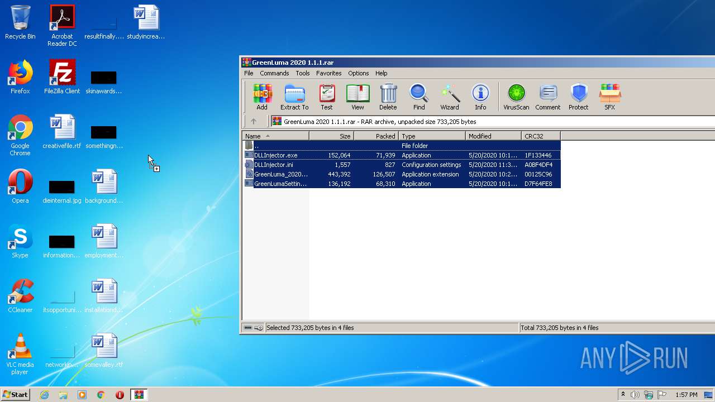Create SFX self-extracting archive
This screenshot has height=402, width=715.
[x=609, y=97]
